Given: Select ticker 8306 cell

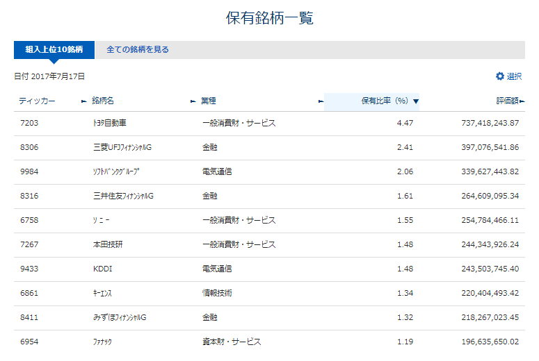Looking at the screenshot, I should [x=29, y=147].
